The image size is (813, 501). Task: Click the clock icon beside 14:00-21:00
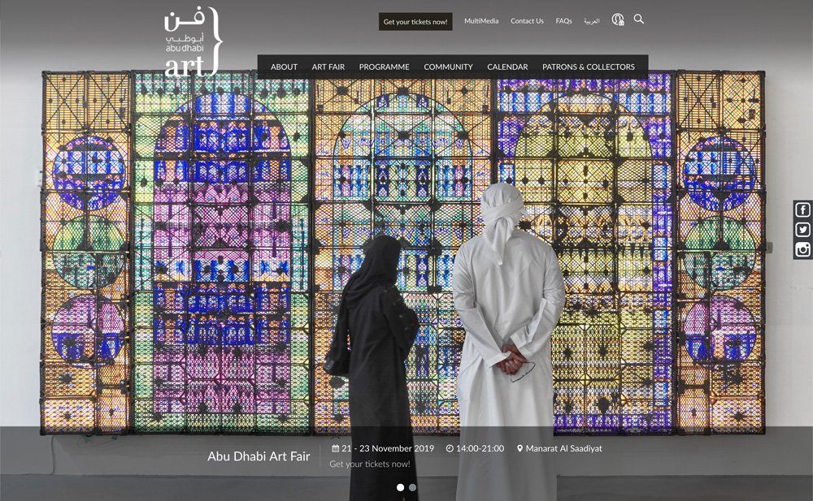tap(450, 448)
